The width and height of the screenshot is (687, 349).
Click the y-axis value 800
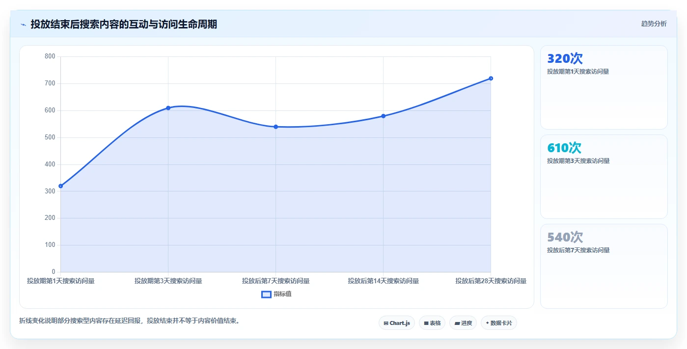[50, 56]
